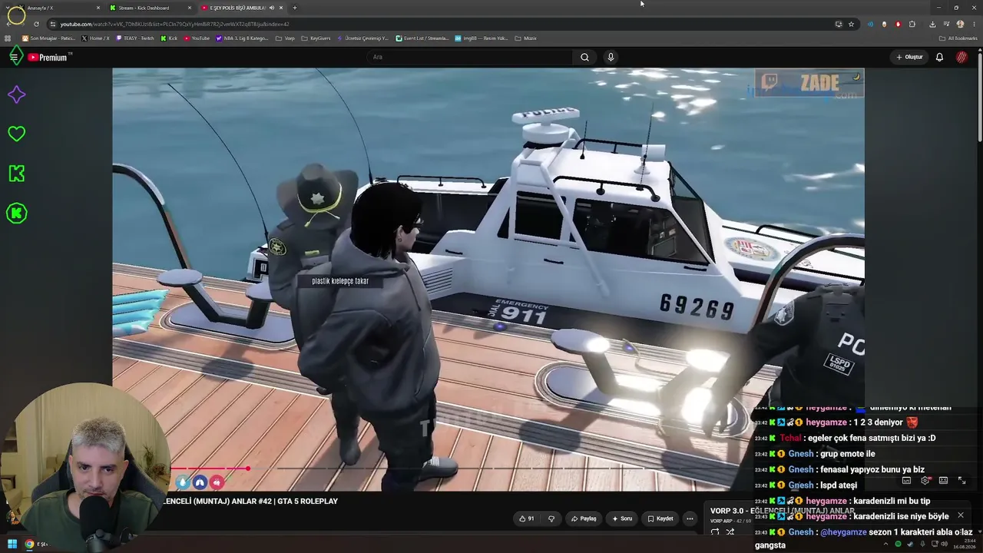The width and height of the screenshot is (983, 553).
Task: Enter fullscreen in the video player
Action: (961, 481)
